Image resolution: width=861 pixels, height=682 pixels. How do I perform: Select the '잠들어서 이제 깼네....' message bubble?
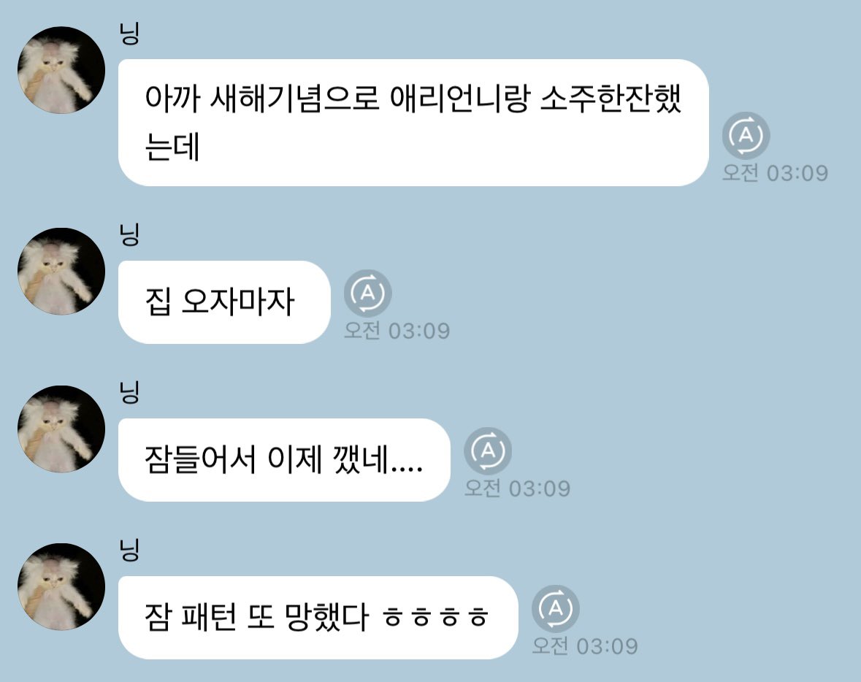284,459
